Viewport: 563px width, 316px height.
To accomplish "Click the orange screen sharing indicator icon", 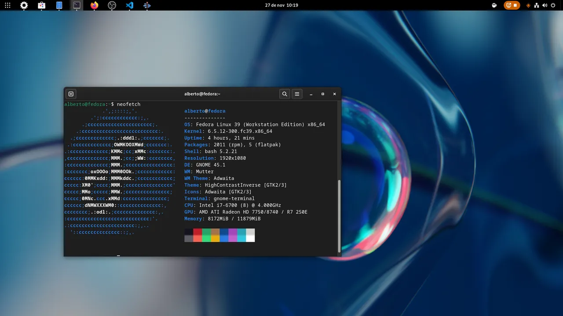I will coord(509,5).
